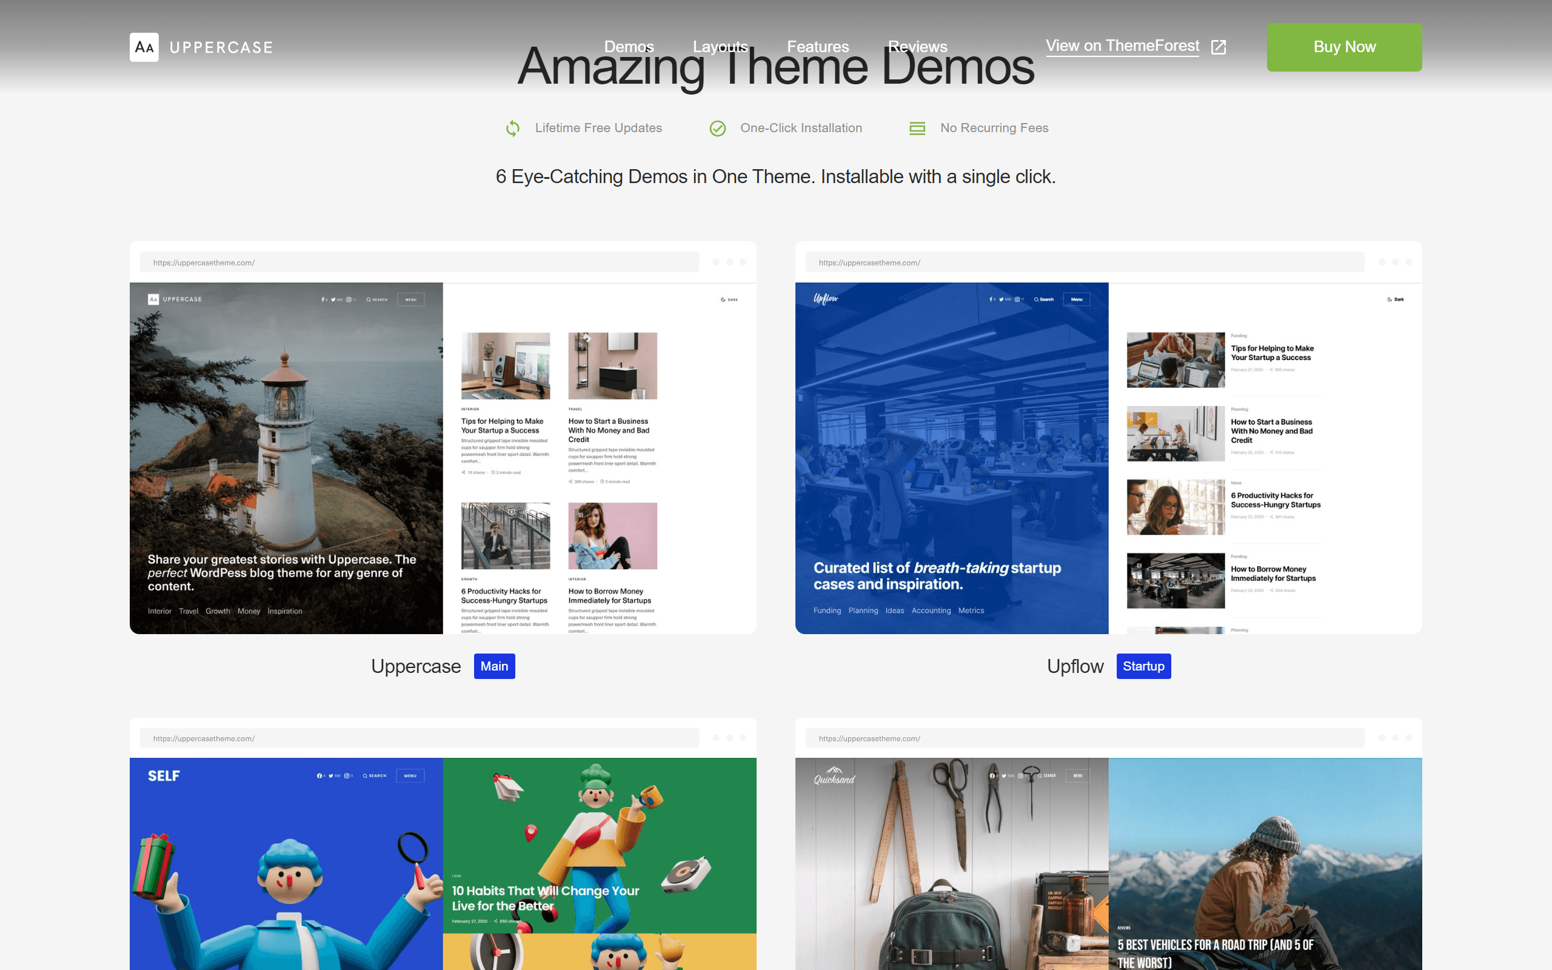The height and width of the screenshot is (970, 1552).
Task: Open the View on ThemeForest link
Action: point(1122,45)
